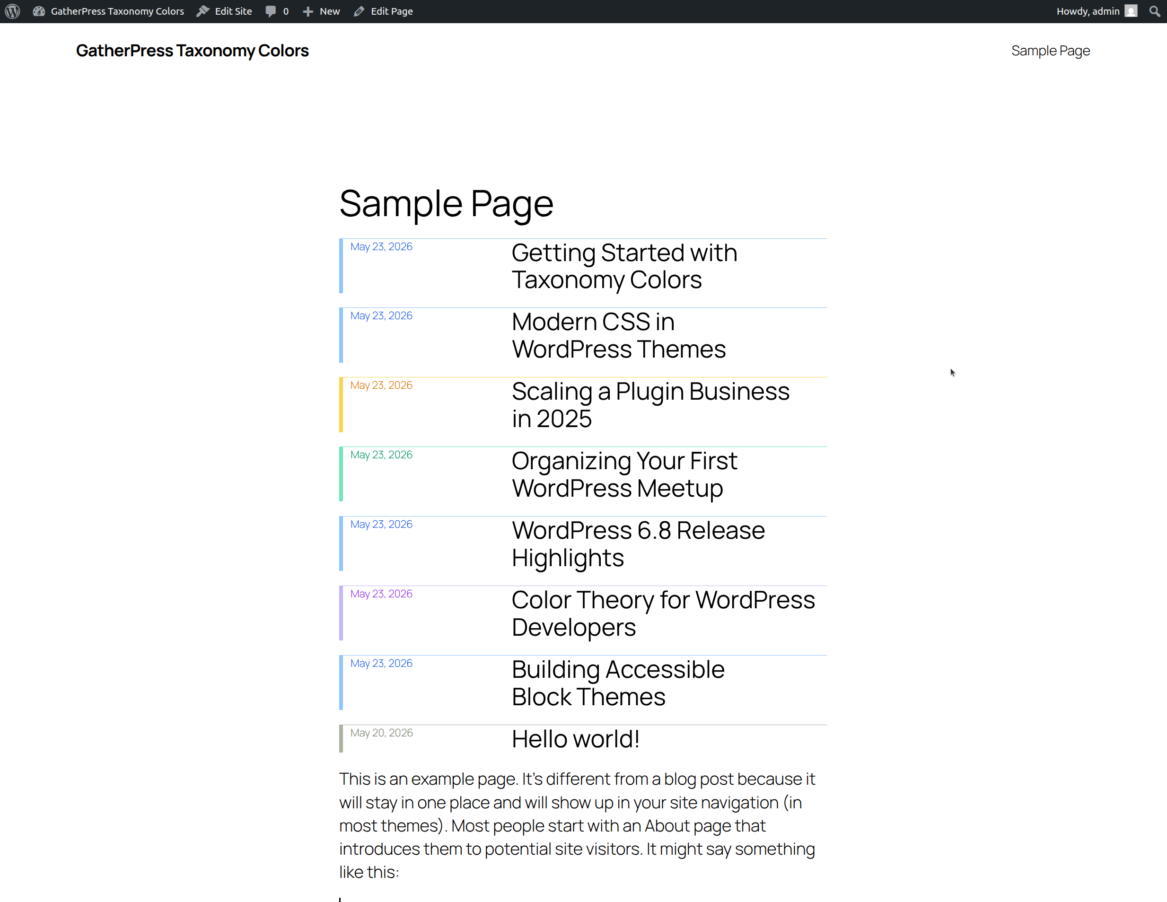
Task: Click the admin avatar image
Action: pos(1131,11)
